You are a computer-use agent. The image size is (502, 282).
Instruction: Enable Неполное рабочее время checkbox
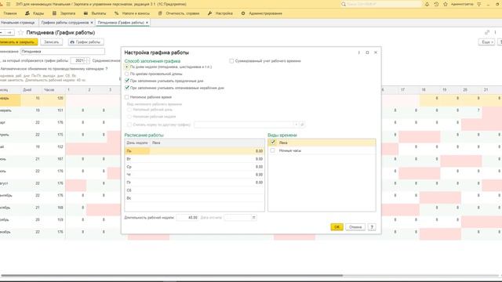(127, 97)
